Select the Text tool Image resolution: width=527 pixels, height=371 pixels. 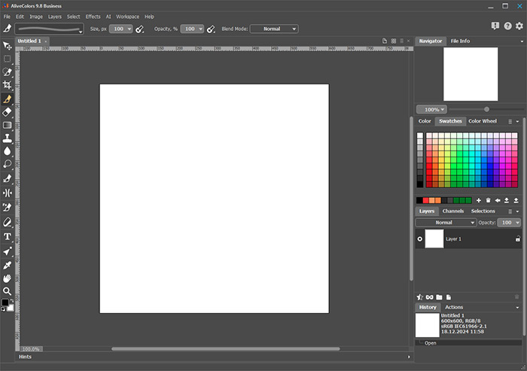pos(7,236)
